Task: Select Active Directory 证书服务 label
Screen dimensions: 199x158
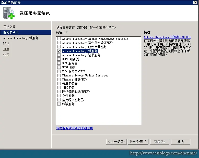Action: tap(81, 55)
